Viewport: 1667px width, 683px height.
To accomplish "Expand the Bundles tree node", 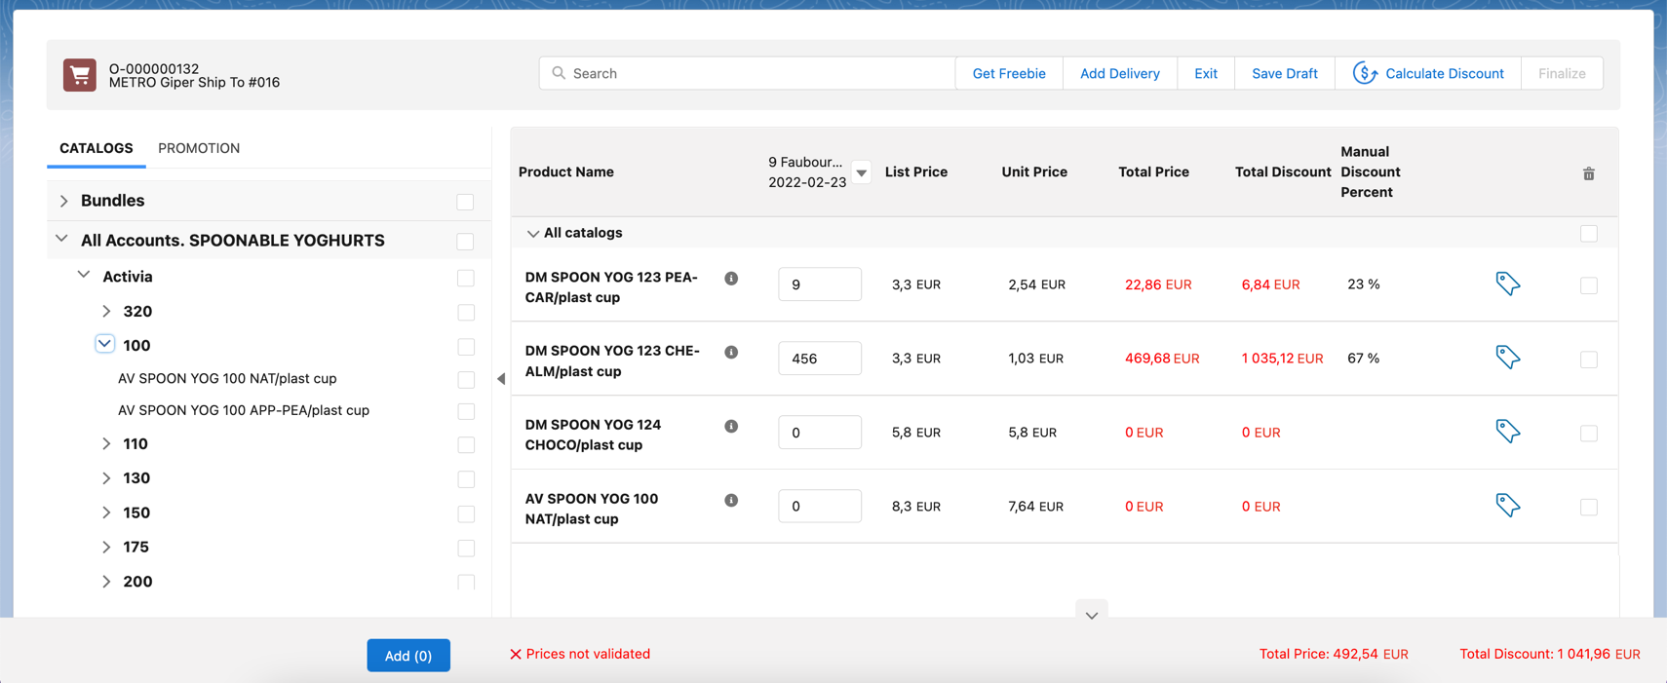I will (x=63, y=201).
